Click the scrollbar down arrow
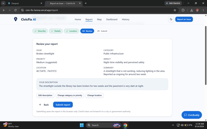The height and width of the screenshot is (129, 207). pyautogui.click(x=205, y=120)
